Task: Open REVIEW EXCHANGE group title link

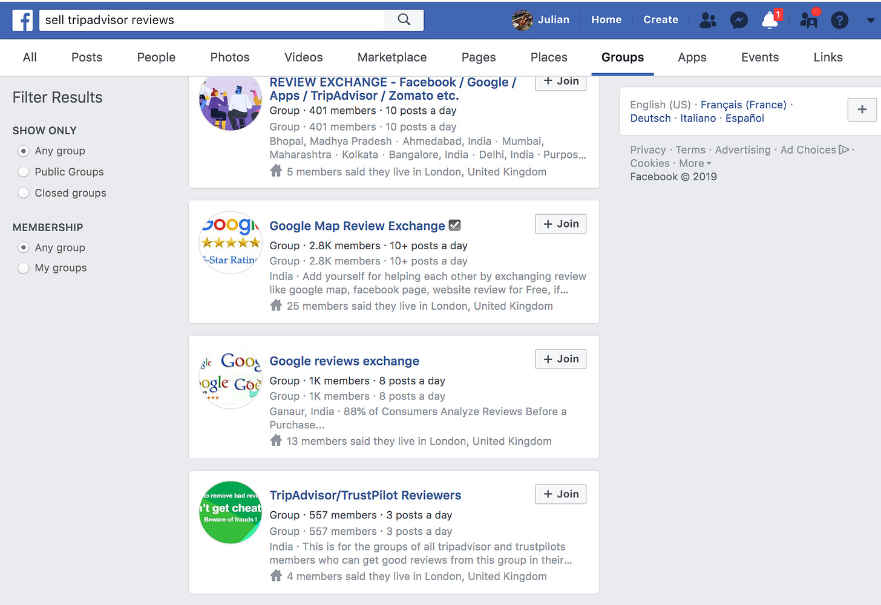Action: click(393, 89)
